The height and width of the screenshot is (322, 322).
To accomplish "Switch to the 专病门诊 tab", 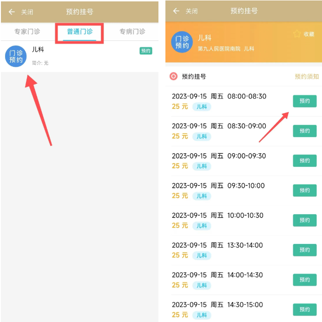I will pos(132,32).
